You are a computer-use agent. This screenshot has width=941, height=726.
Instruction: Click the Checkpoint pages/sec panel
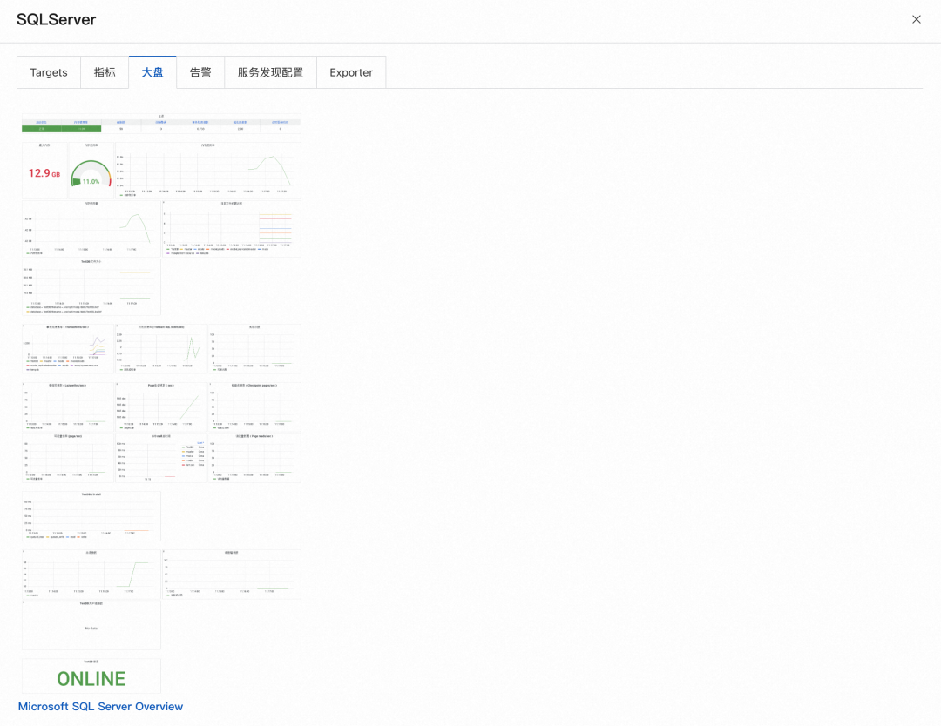click(x=254, y=405)
